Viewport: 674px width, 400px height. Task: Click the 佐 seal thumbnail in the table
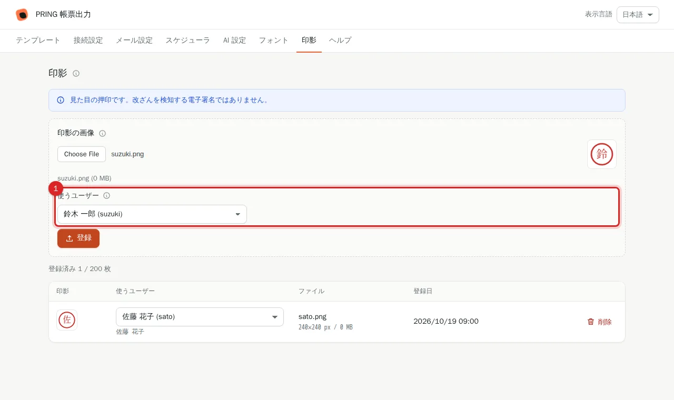tap(67, 320)
